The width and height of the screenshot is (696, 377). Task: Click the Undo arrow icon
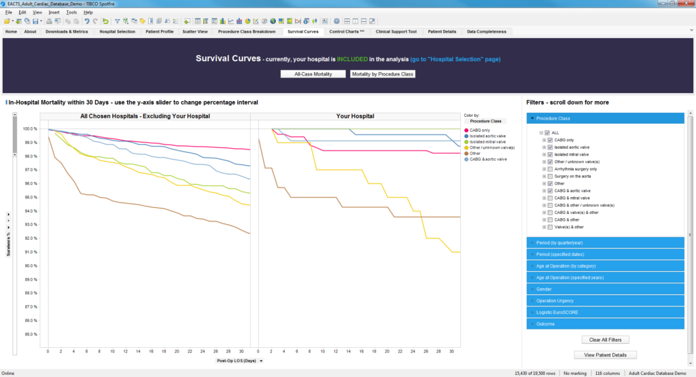(x=87, y=21)
